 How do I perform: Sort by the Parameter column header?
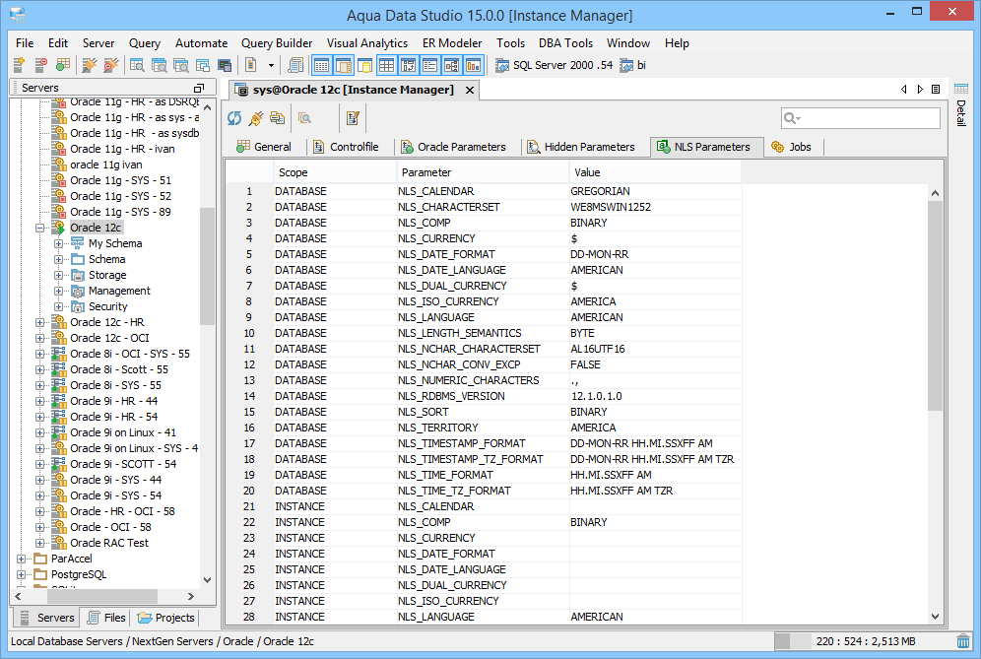[x=482, y=172]
